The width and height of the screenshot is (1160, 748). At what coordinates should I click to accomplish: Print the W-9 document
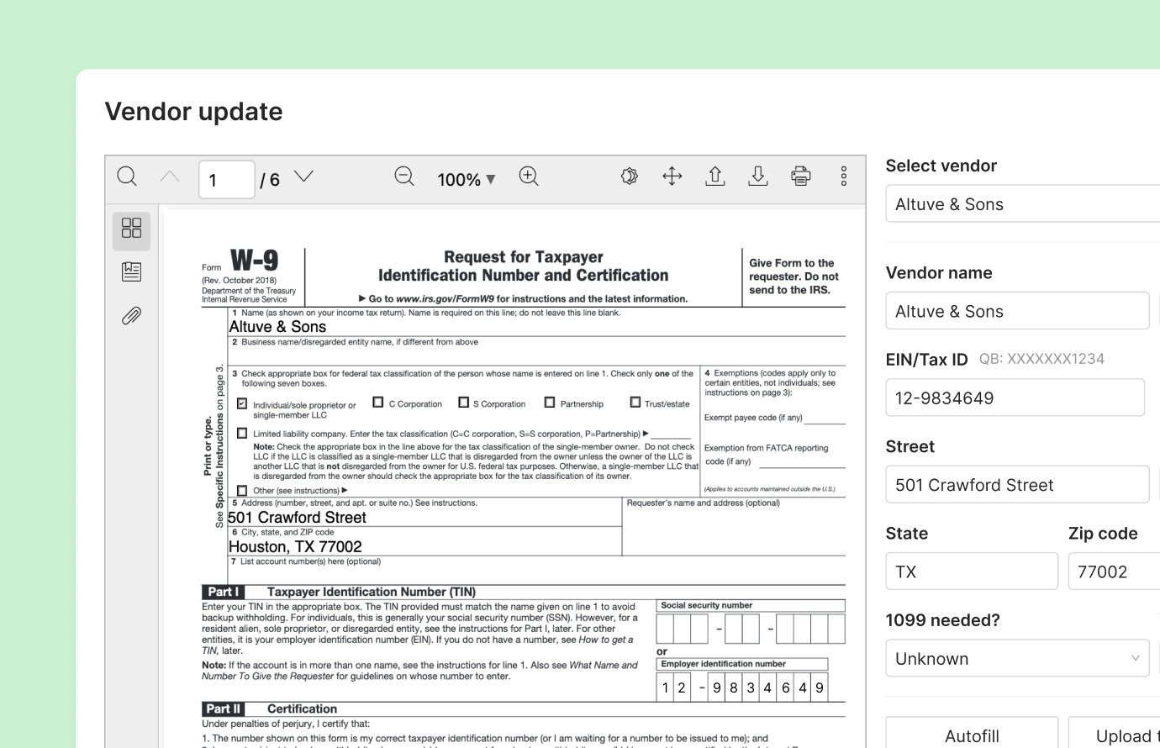click(800, 176)
